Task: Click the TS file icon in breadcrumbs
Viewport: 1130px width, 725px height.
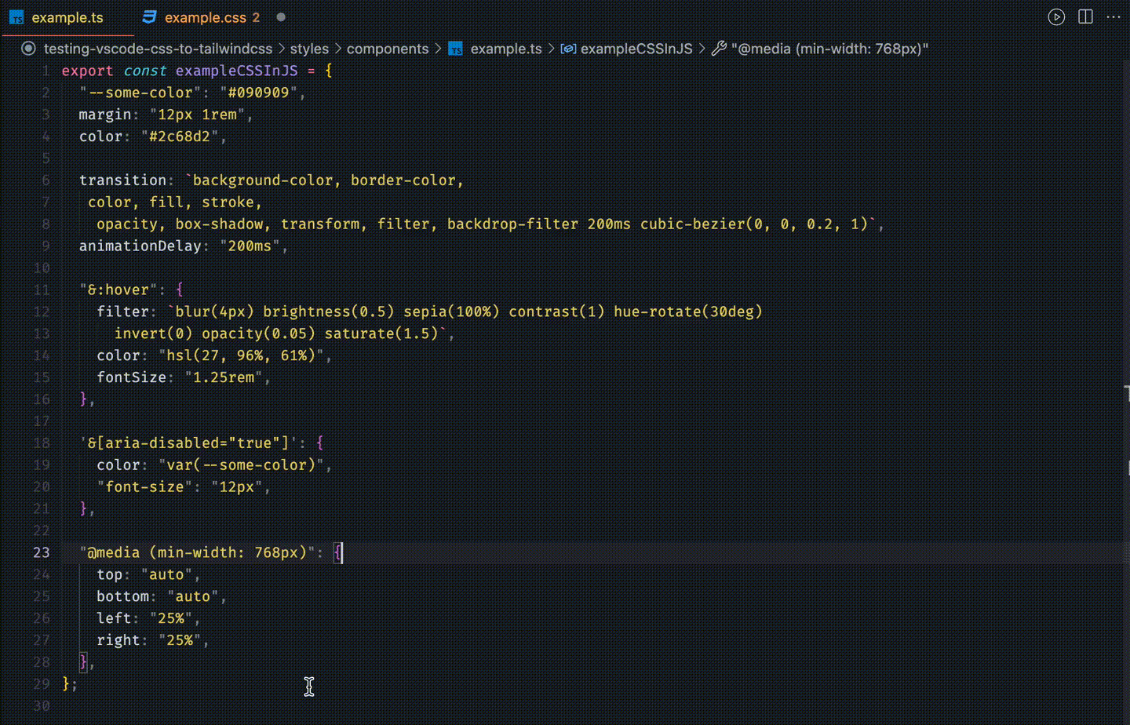Action: point(456,49)
